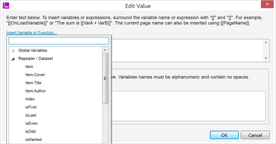Click the Cancel button

[255, 135]
